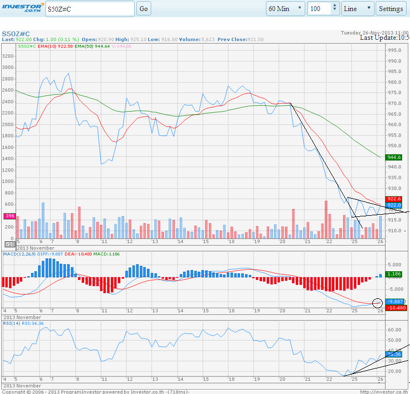Click the red -10.480 DEA value tag
410x394 pixels.
[x=394, y=308]
